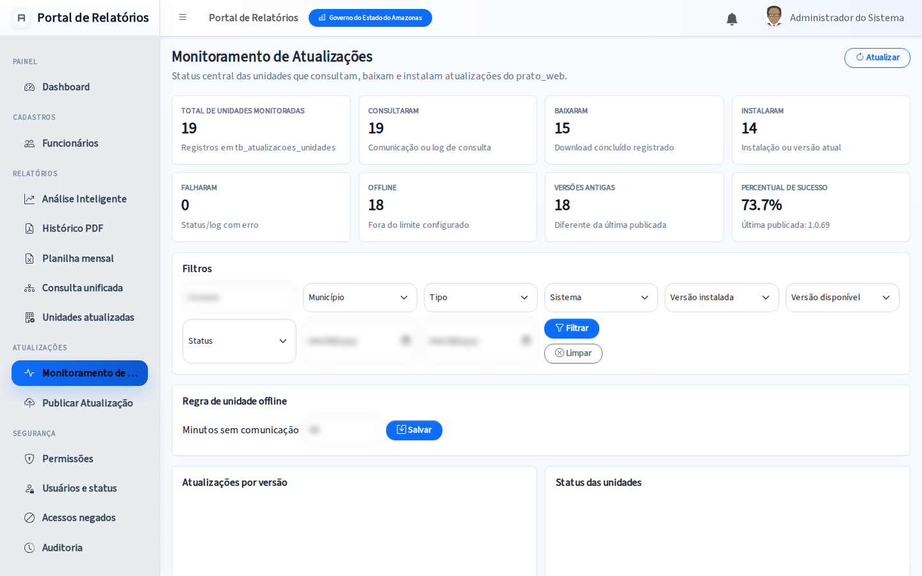
Task: Click the Atualizar refresh button
Action: 877,58
